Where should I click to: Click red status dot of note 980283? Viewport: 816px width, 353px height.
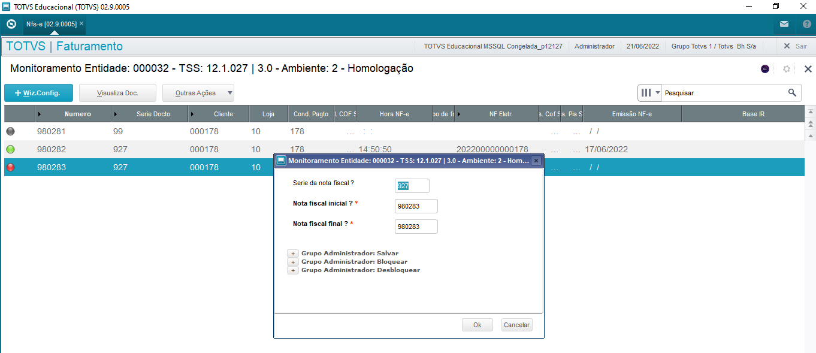10,167
